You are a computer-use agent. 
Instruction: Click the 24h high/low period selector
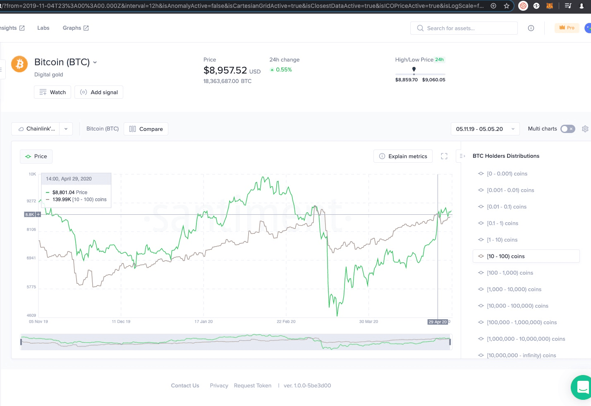point(439,59)
